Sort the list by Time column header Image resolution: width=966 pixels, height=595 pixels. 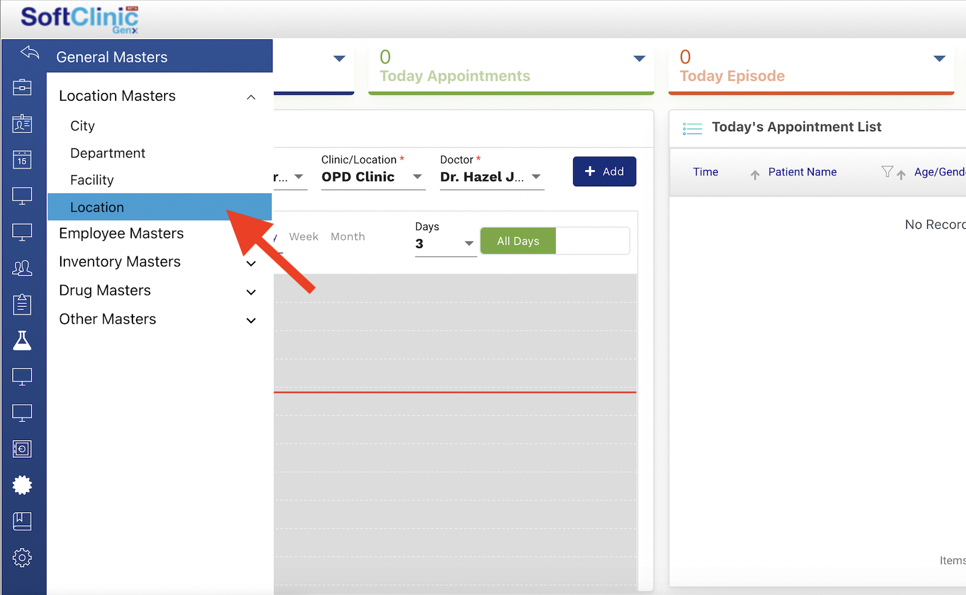click(x=705, y=172)
